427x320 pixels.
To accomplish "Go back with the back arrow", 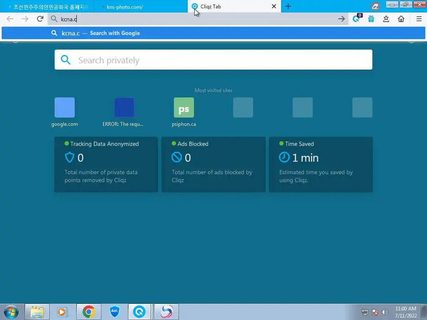I will click(10, 19).
